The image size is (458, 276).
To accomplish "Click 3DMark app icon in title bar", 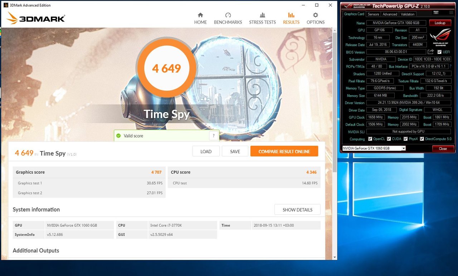I will coord(6,5).
